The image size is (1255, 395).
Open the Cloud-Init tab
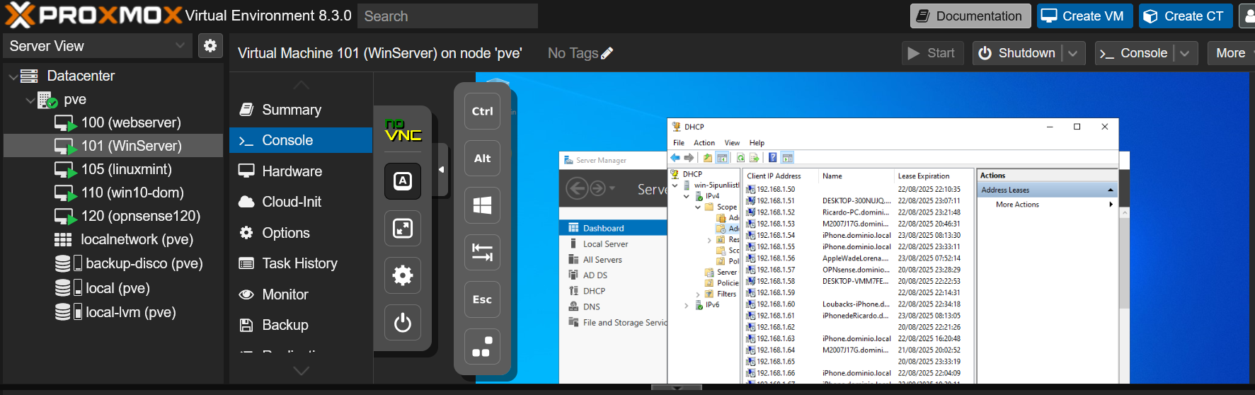[301, 202]
